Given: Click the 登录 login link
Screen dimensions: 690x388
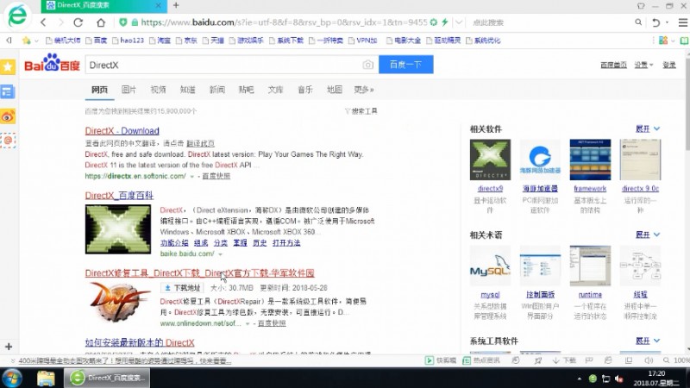Looking at the screenshot, I should [x=669, y=65].
